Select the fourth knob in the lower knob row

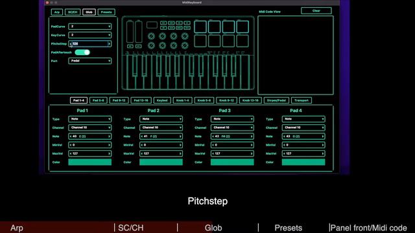185,45
